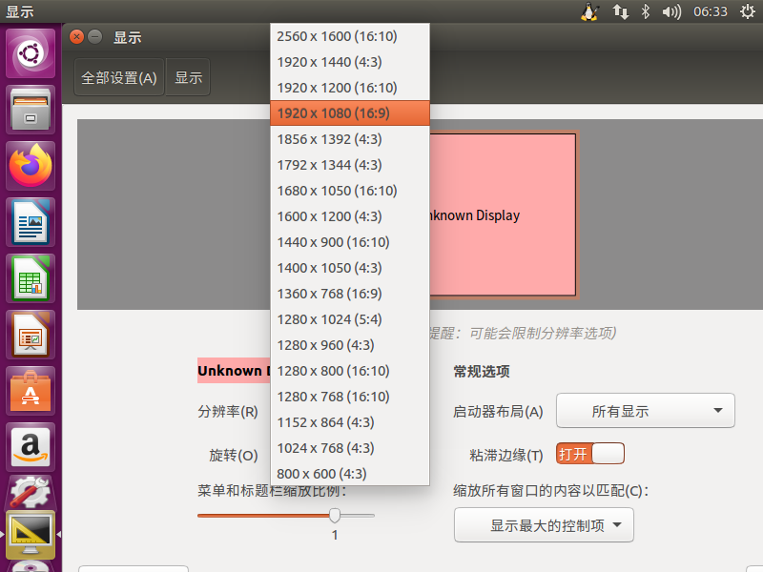Click the Amazon launcher icon

31,446
